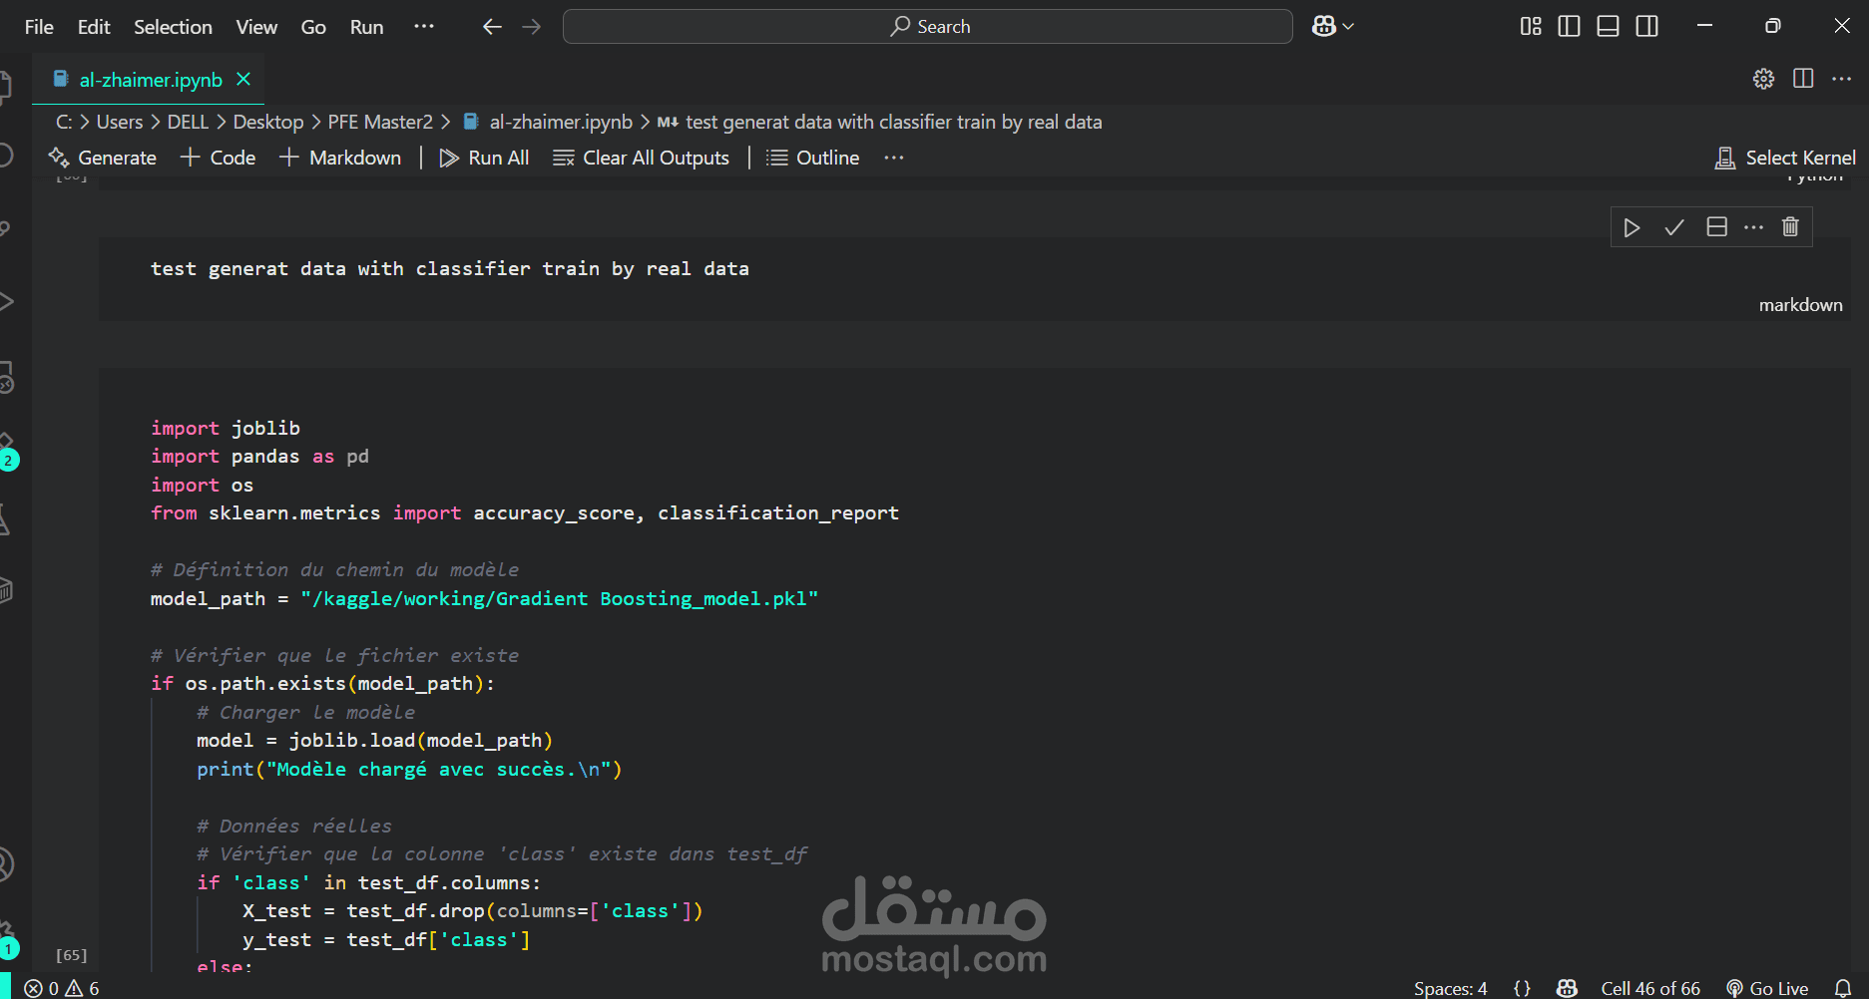
Task: Open the Run menu
Action: tap(366, 27)
